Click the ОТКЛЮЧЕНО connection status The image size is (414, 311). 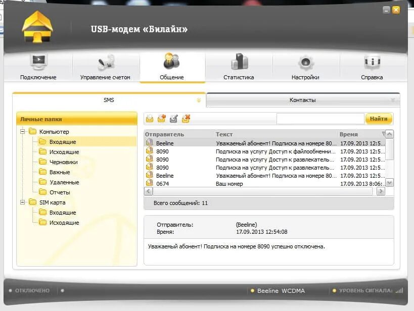32,290
